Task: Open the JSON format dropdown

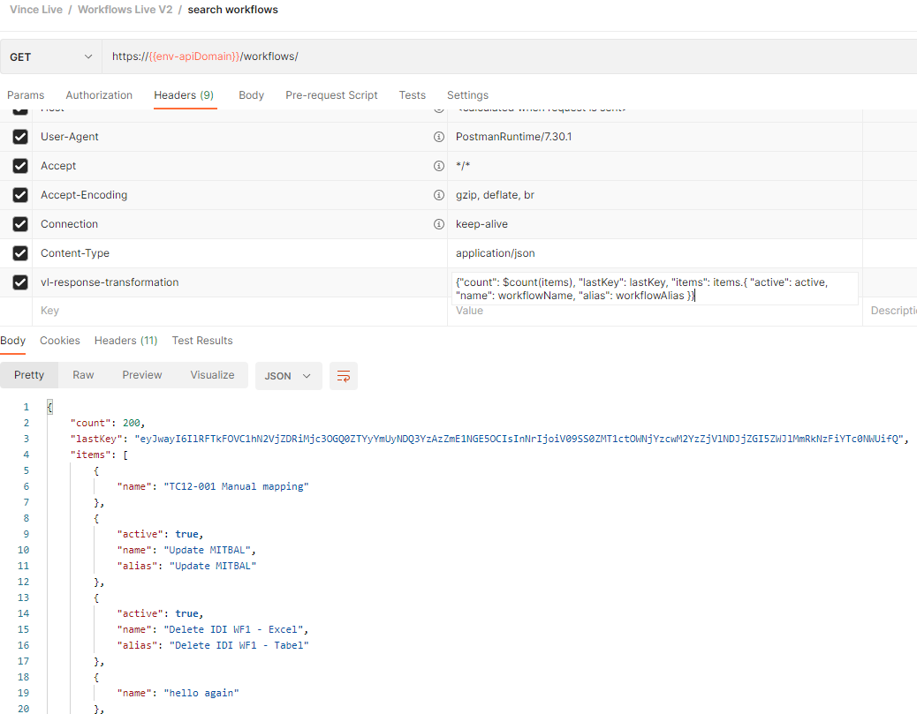Action: 288,376
